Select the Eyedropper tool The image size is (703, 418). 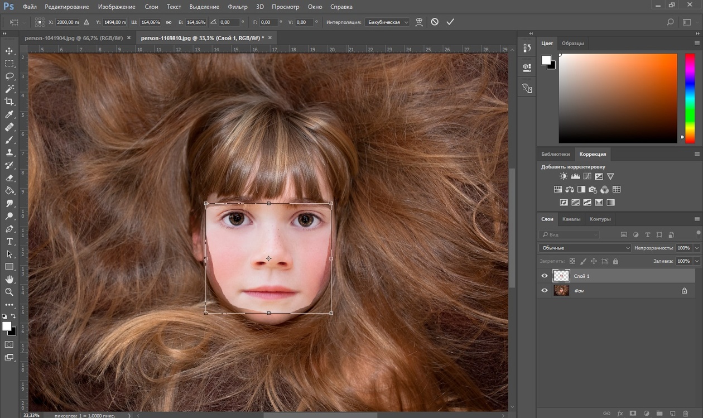9,114
